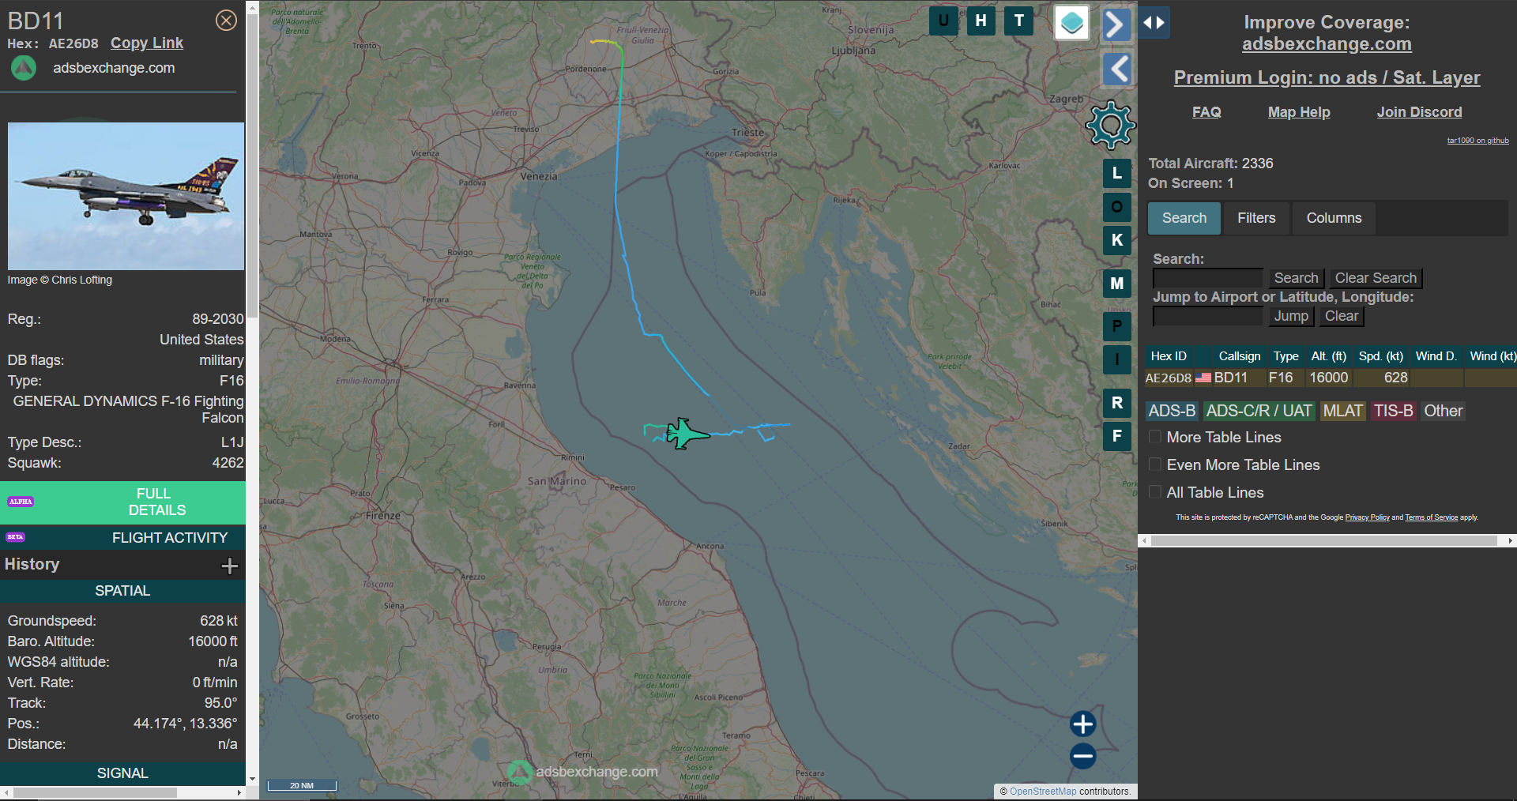This screenshot has height=801, width=1517.
Task: Zoom in with the plus button
Action: pyautogui.click(x=1082, y=724)
